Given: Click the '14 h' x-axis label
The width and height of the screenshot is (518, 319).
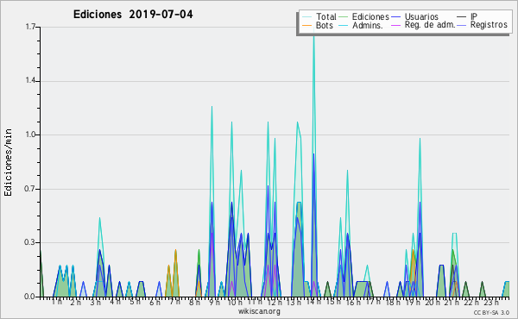Looking at the screenshot, I should coord(313,302).
